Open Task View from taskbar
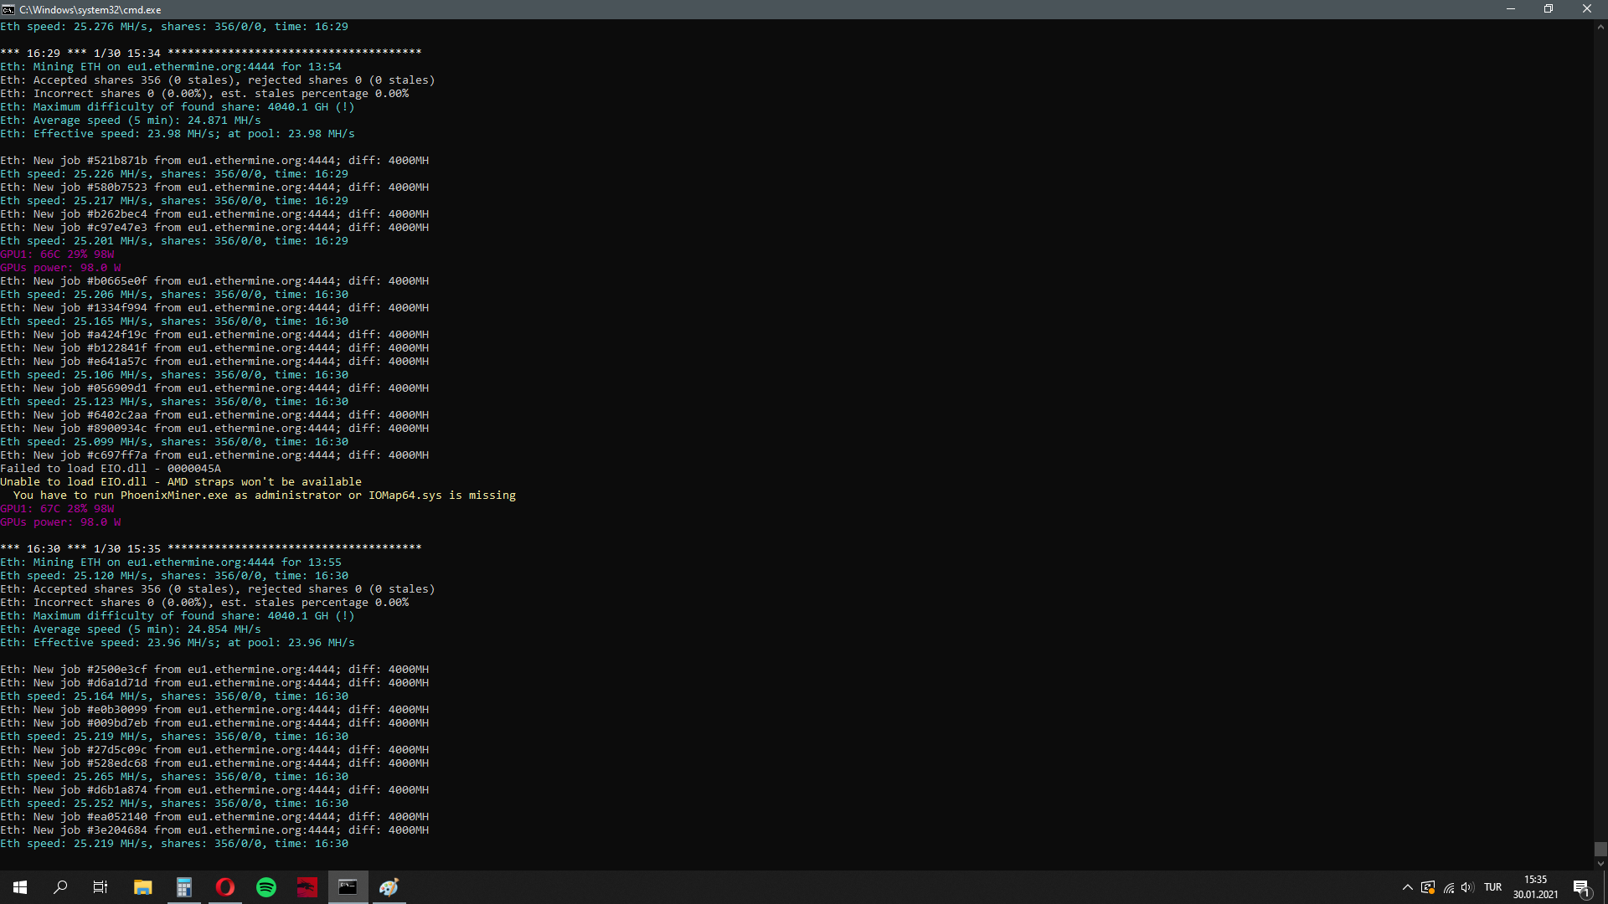The width and height of the screenshot is (1608, 904). pyautogui.click(x=100, y=887)
